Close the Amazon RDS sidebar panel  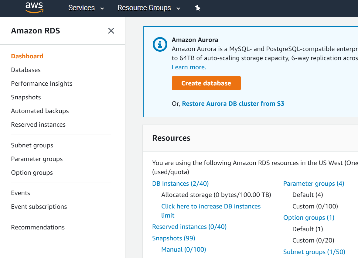[111, 31]
